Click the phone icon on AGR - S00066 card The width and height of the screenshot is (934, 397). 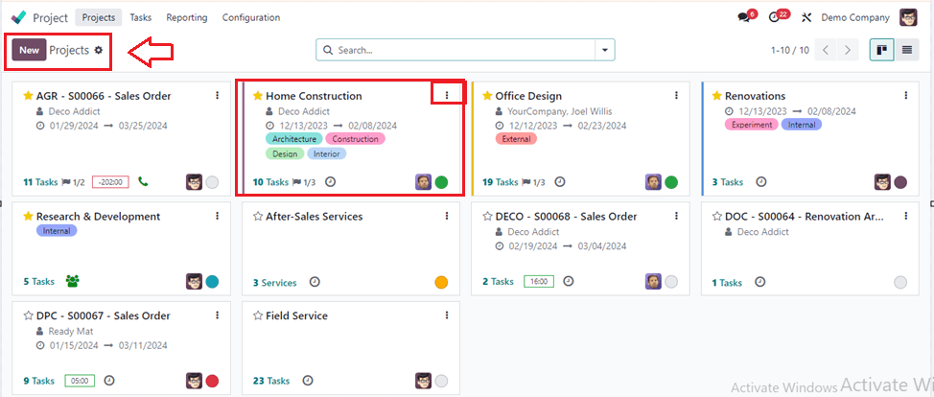coord(143,181)
